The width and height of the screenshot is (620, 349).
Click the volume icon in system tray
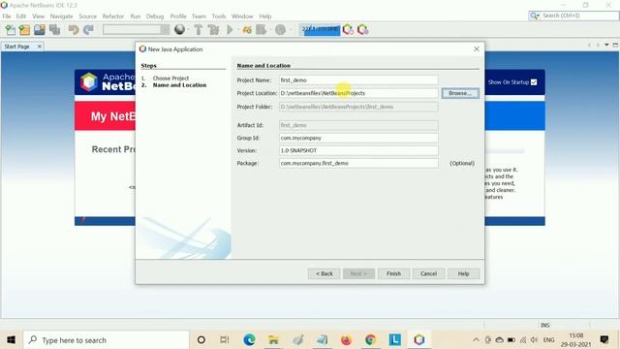pos(534,340)
